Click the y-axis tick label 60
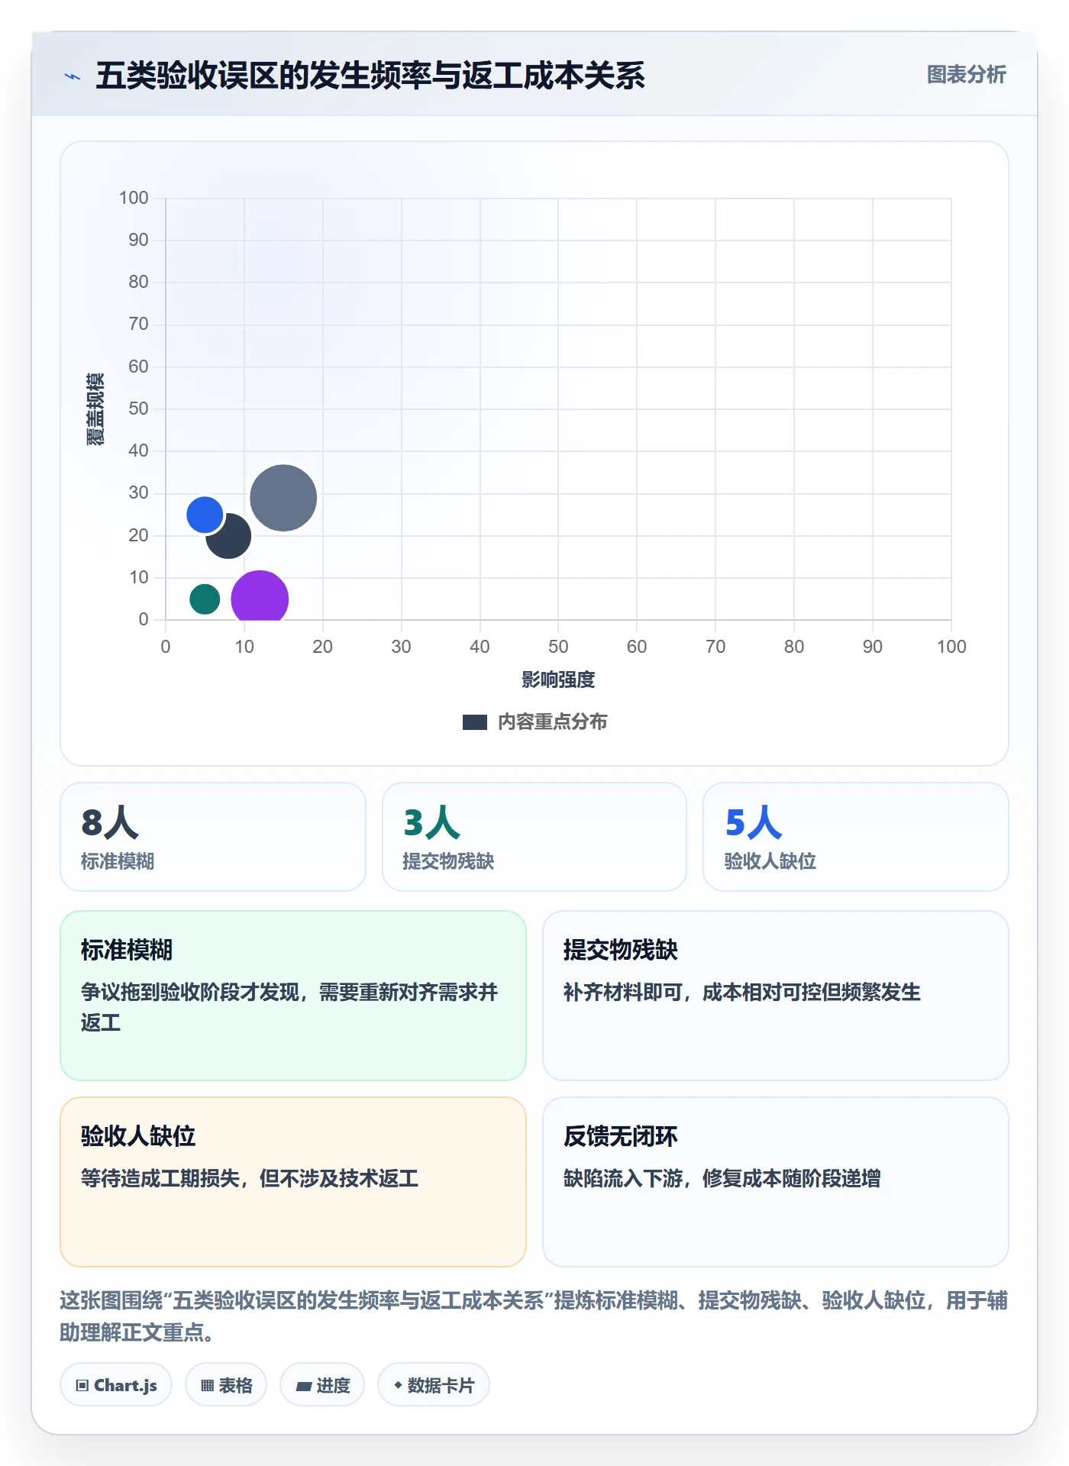Screen dimensions: 1069x1466 [138, 366]
